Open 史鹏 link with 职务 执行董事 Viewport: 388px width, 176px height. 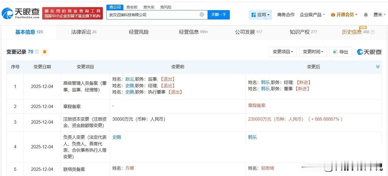point(130,92)
